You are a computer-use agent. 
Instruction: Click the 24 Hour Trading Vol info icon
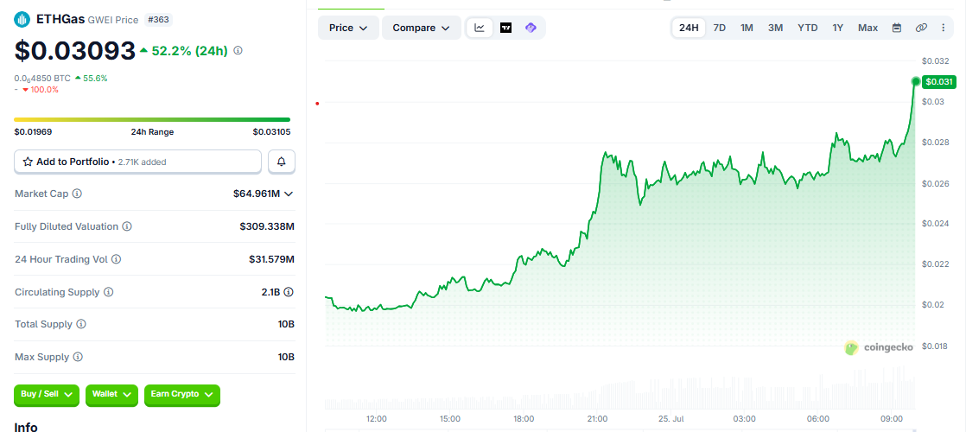[117, 259]
